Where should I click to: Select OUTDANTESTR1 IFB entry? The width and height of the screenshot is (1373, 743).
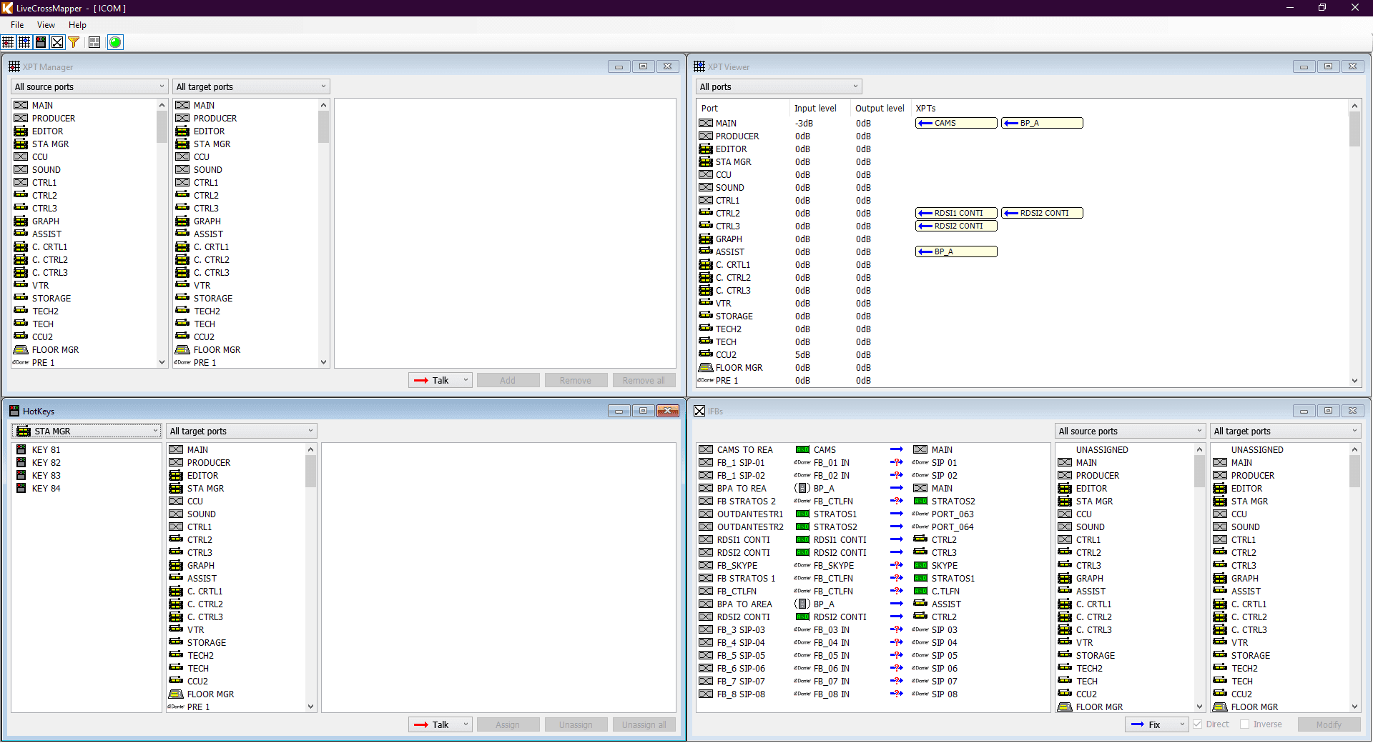(750, 514)
